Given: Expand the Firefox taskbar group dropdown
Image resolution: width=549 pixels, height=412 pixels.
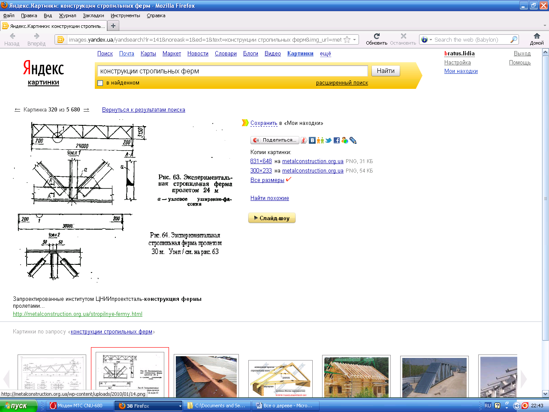Looking at the screenshot, I should pyautogui.click(x=180, y=406).
